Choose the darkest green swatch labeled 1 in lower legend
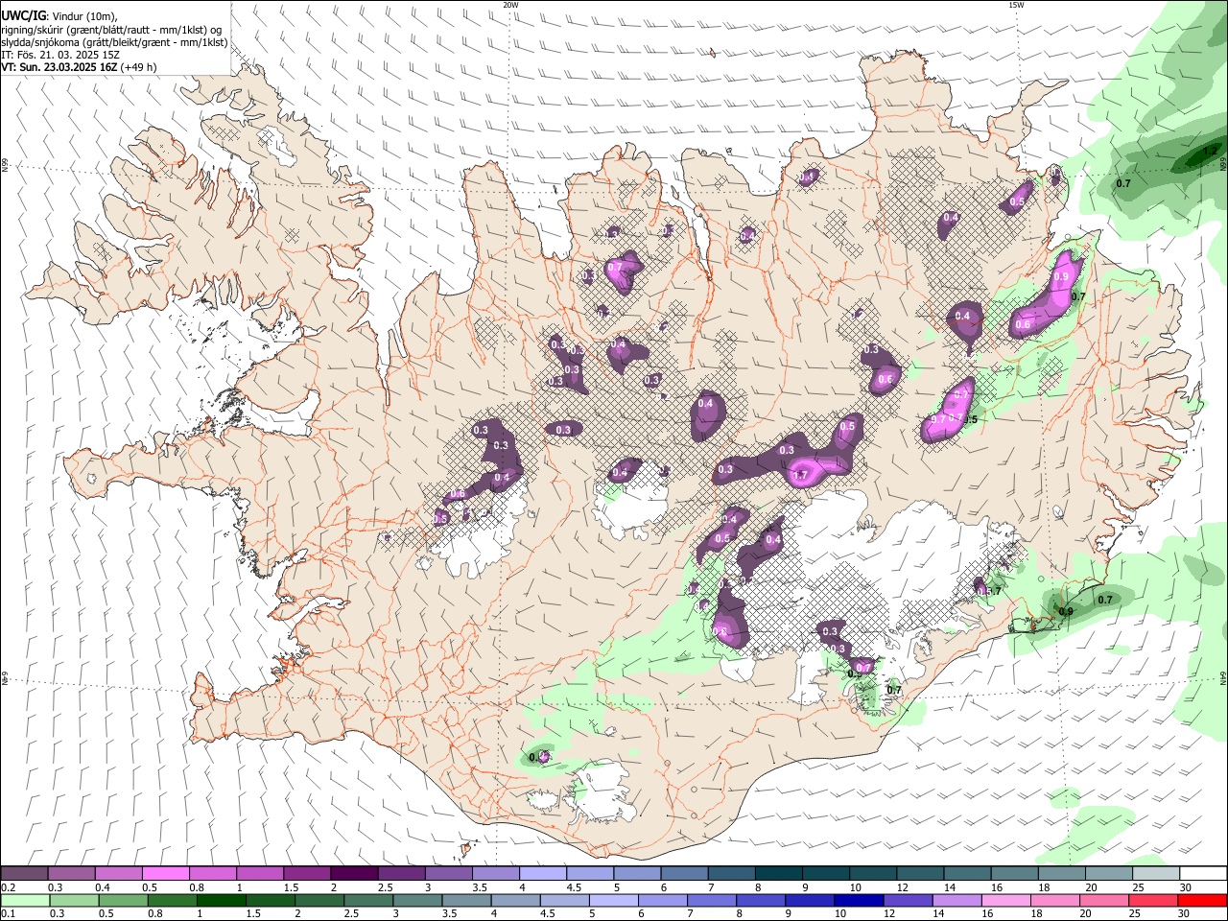Viewport: 1228px width, 921px height. [221, 900]
